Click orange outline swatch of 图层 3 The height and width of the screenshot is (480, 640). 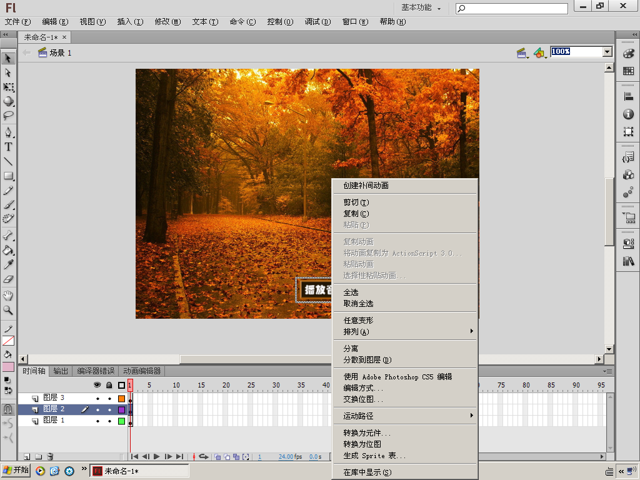tap(122, 398)
